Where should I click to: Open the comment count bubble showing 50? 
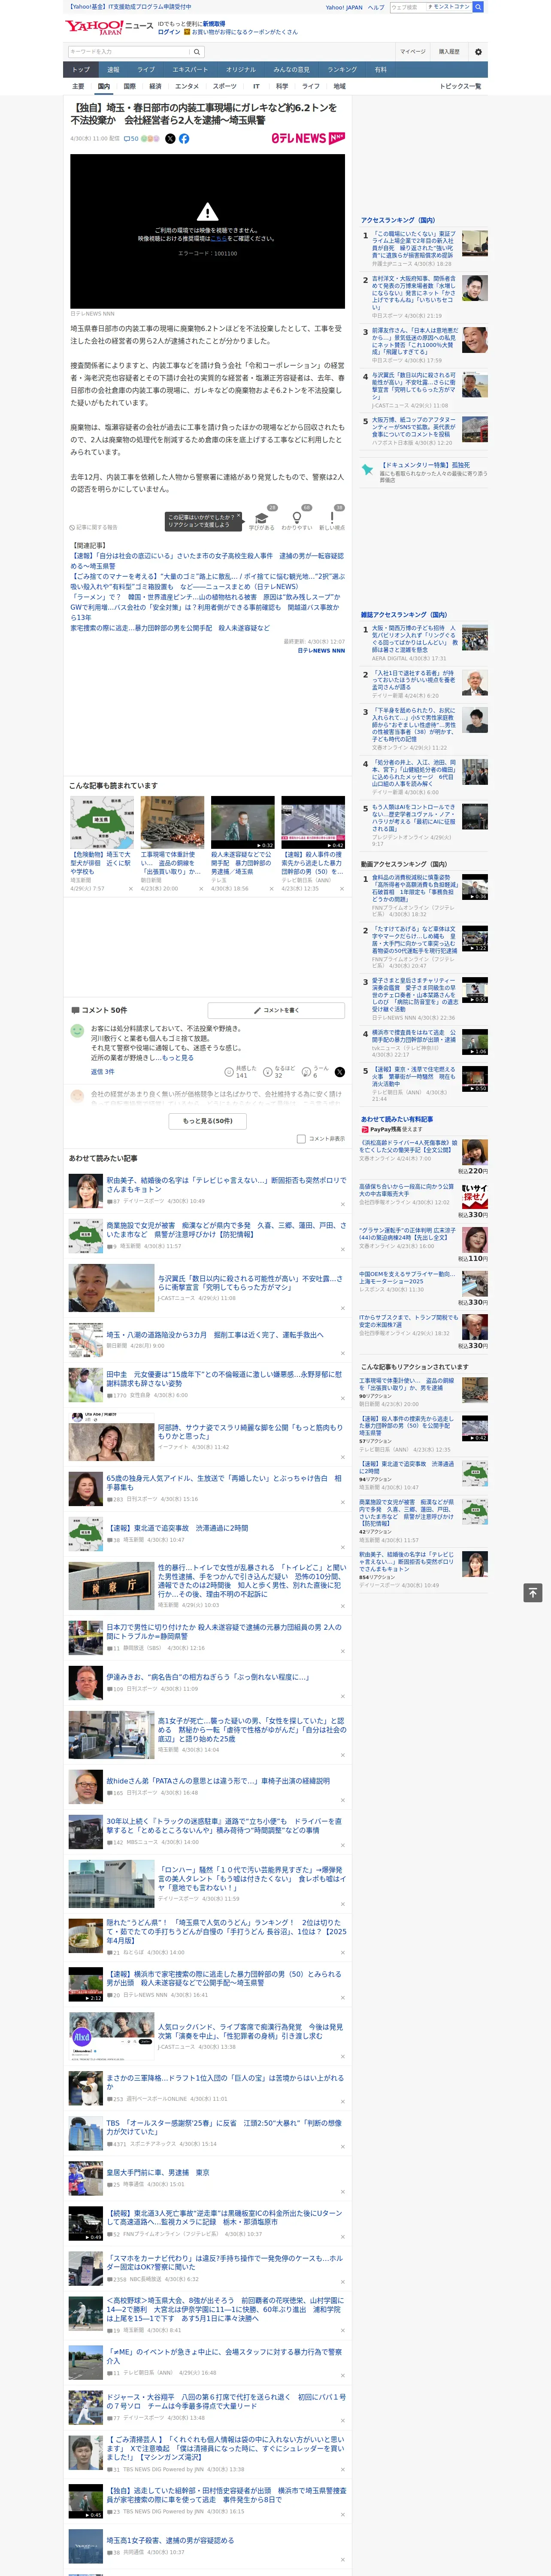click(130, 139)
